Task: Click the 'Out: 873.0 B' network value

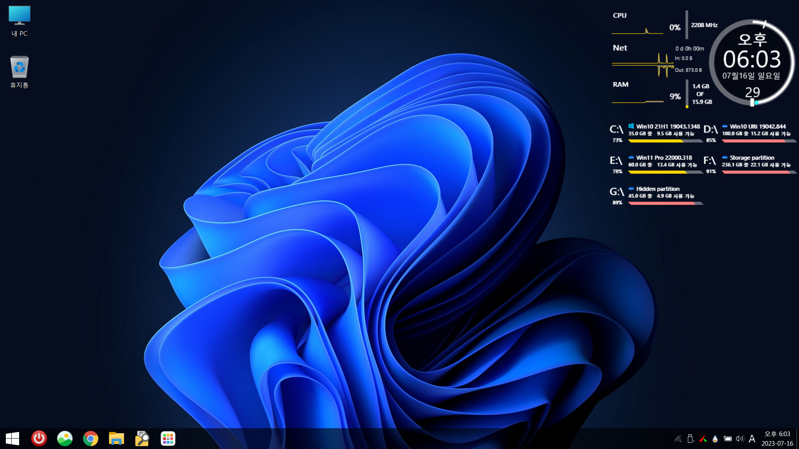Action: [x=688, y=70]
